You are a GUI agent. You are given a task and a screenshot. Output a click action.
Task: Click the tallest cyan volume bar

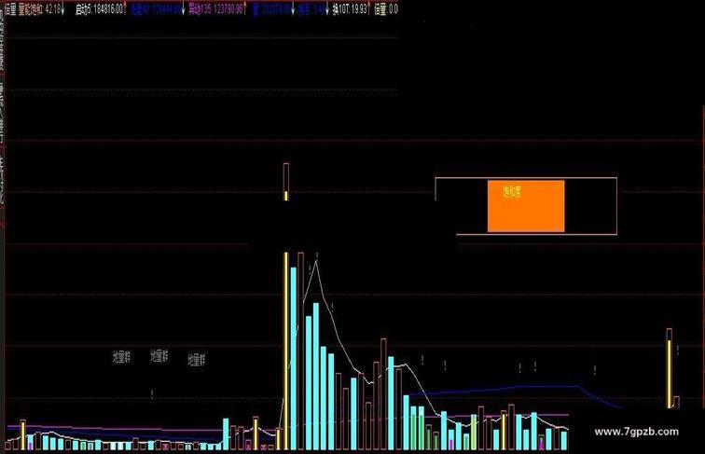(x=294, y=359)
